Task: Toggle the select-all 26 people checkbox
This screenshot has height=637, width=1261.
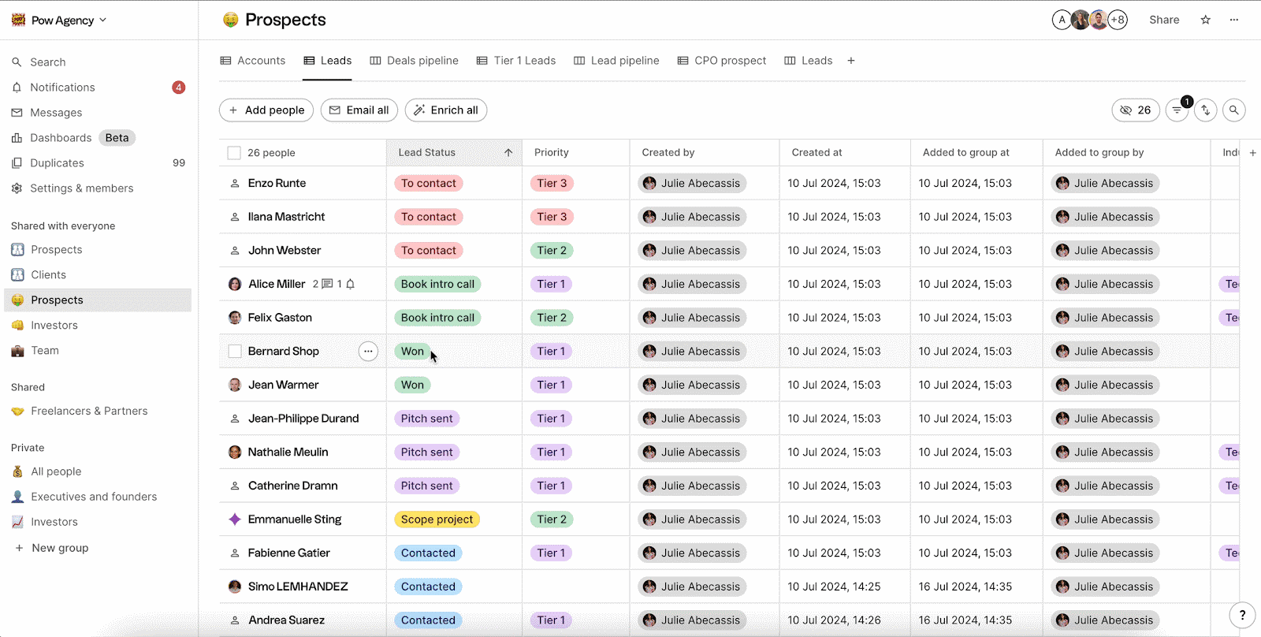Action: point(234,153)
